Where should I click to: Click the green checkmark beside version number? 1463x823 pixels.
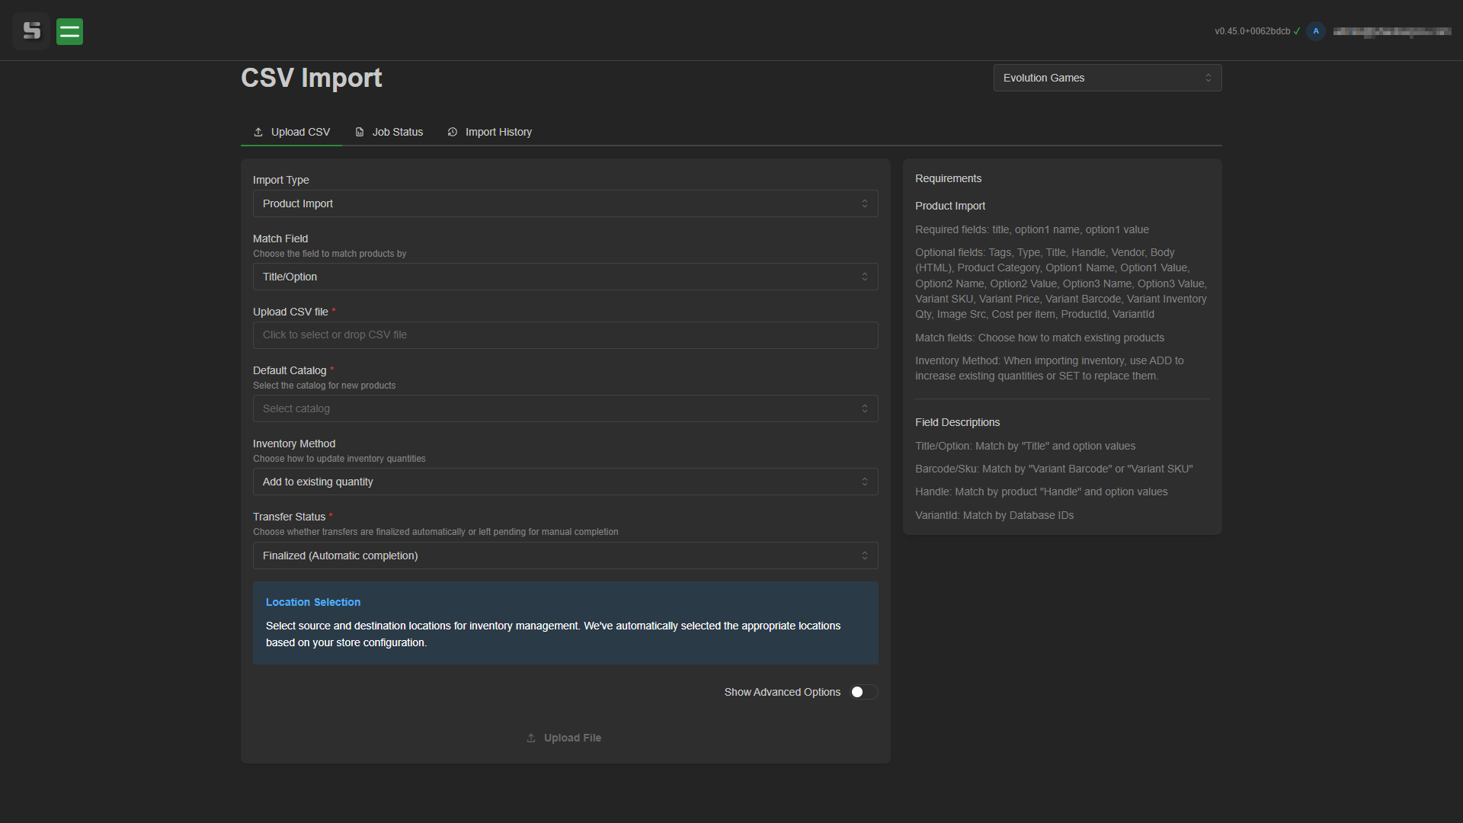[x=1296, y=31]
